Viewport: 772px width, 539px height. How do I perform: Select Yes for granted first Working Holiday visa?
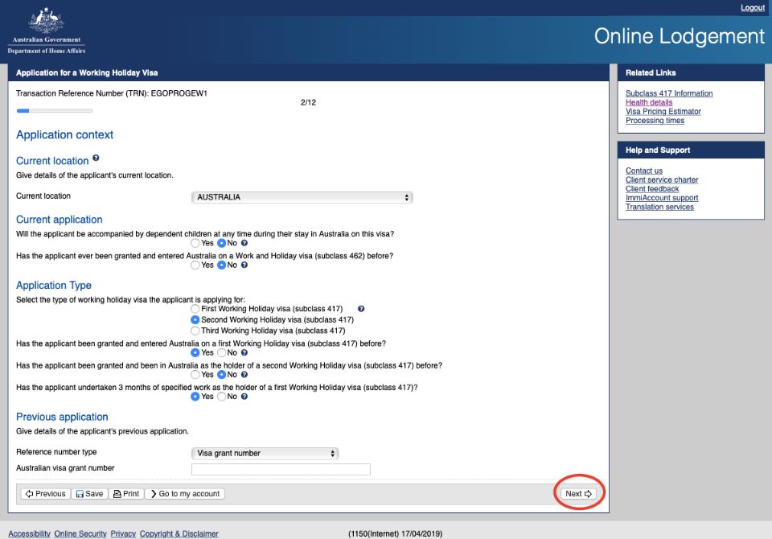(x=195, y=353)
